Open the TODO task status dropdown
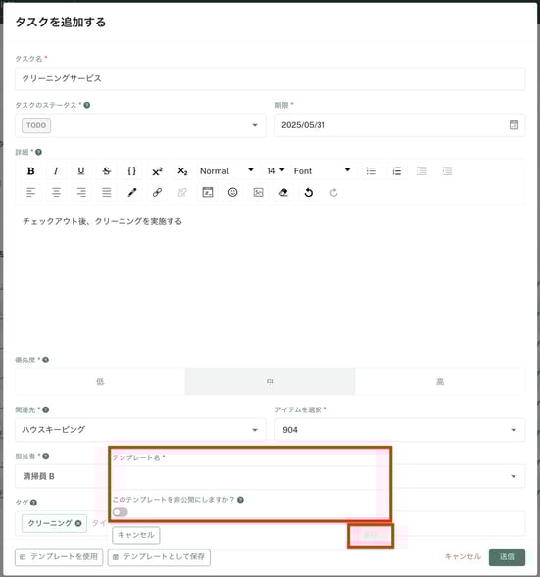The image size is (540, 577). 140,125
